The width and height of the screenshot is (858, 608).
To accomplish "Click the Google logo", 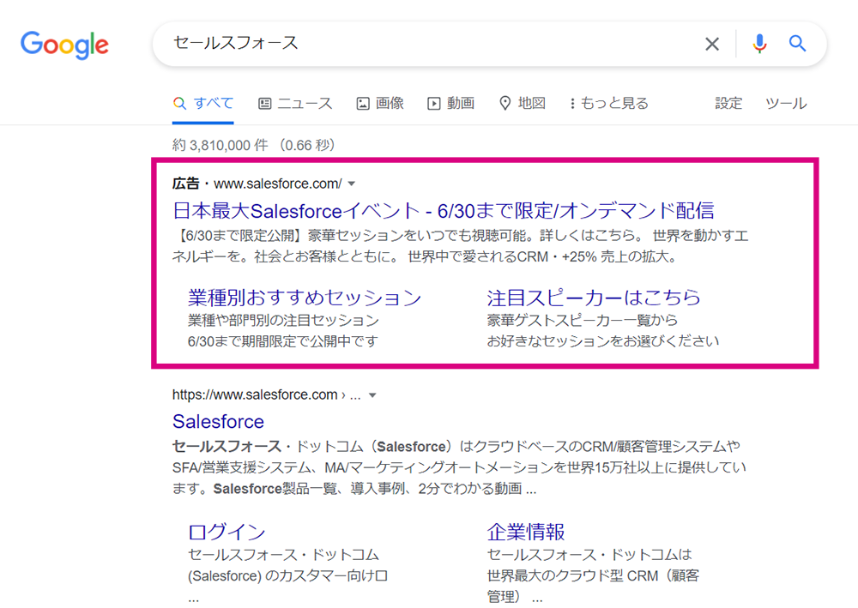I will [64, 45].
